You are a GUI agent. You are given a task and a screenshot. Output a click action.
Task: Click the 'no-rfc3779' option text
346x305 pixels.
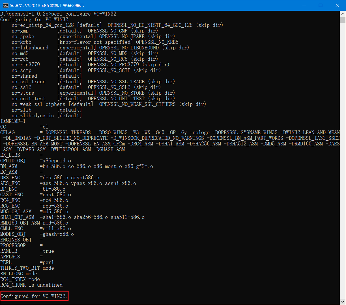point(26,65)
